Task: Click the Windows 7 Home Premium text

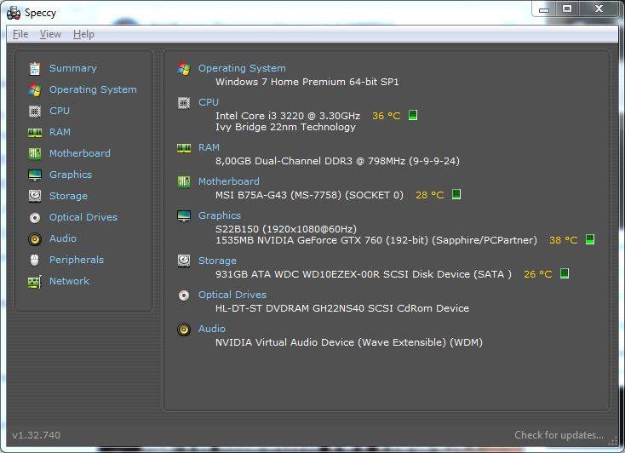Action: coord(307,82)
